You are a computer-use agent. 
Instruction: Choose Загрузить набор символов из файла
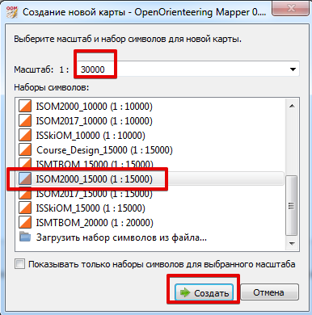pos(121,237)
